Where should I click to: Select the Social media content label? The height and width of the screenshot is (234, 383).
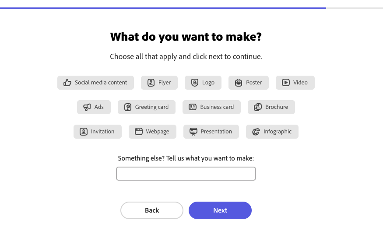point(101,83)
